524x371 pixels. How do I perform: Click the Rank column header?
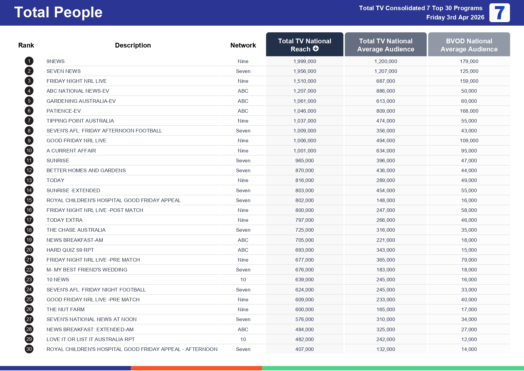tap(26, 45)
